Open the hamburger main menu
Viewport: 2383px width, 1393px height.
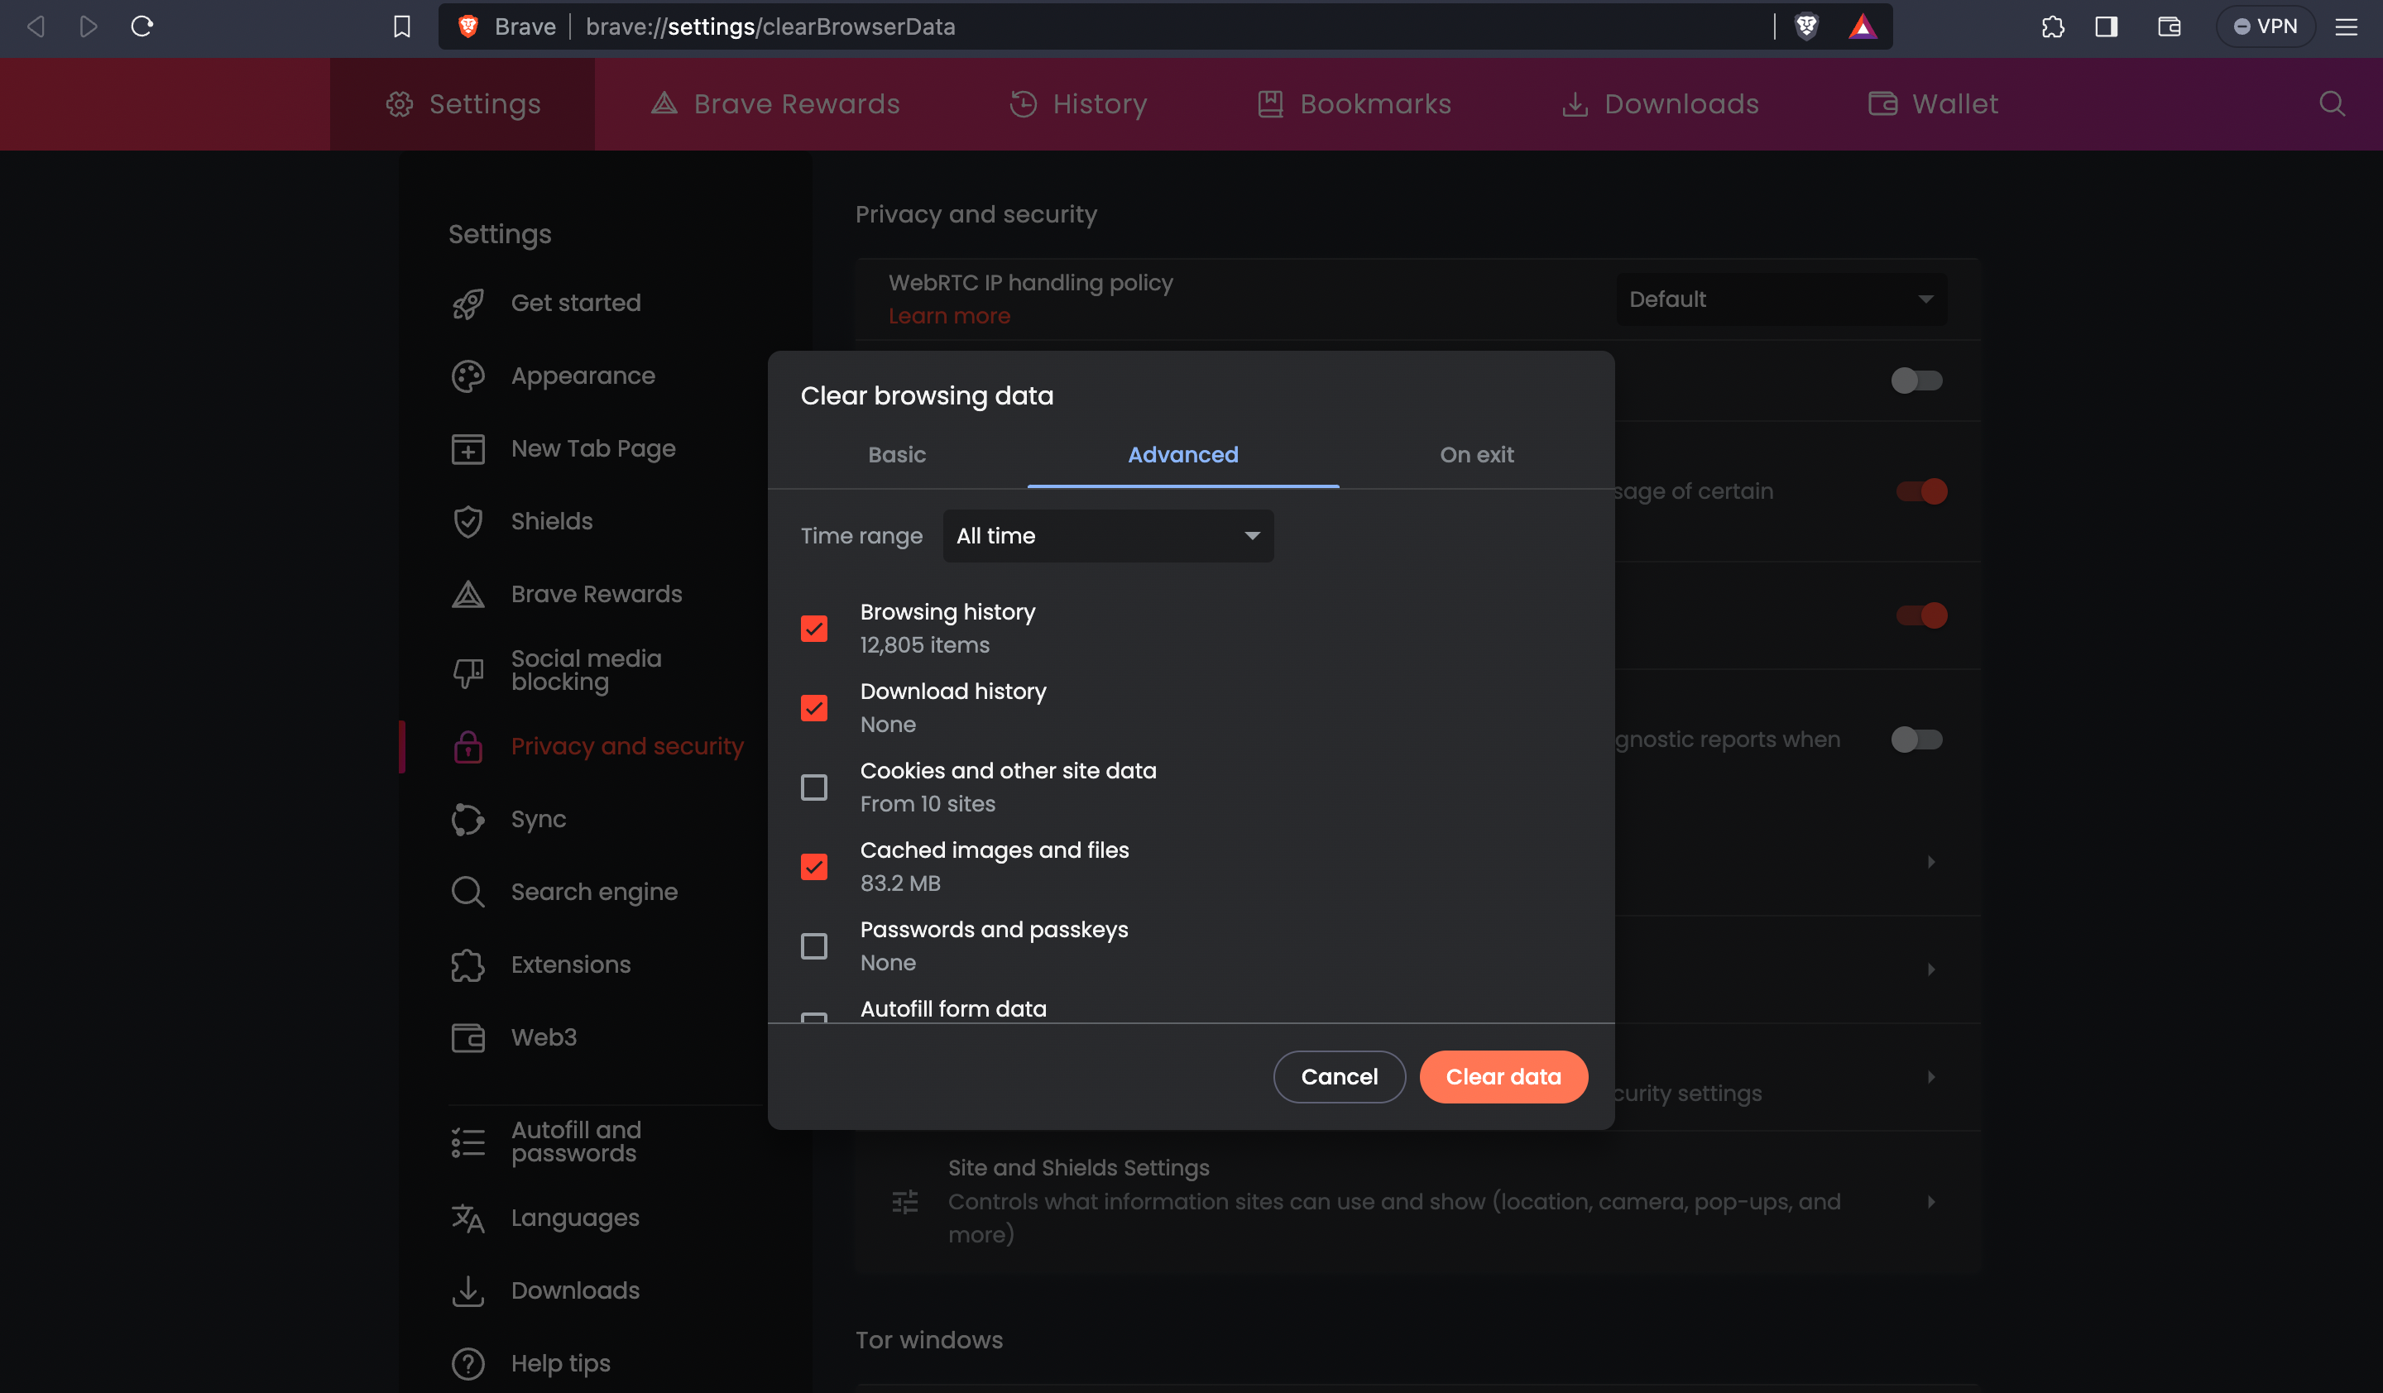[x=2346, y=26]
